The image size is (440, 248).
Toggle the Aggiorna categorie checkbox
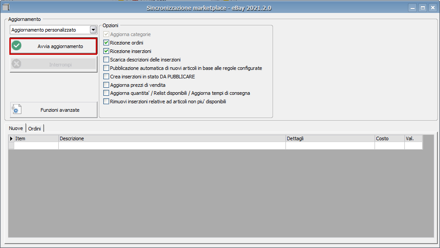click(106, 34)
